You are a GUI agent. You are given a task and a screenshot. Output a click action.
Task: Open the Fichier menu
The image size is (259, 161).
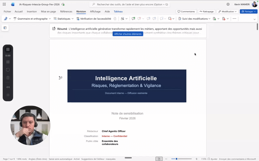click(x=7, y=12)
